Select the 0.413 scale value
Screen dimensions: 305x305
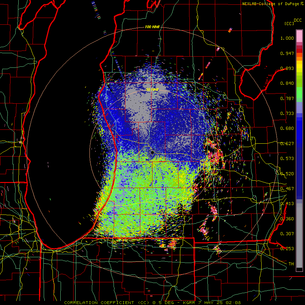287,204
